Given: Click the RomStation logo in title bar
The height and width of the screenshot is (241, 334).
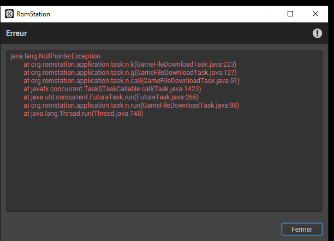Looking at the screenshot, I should click(x=9, y=14).
